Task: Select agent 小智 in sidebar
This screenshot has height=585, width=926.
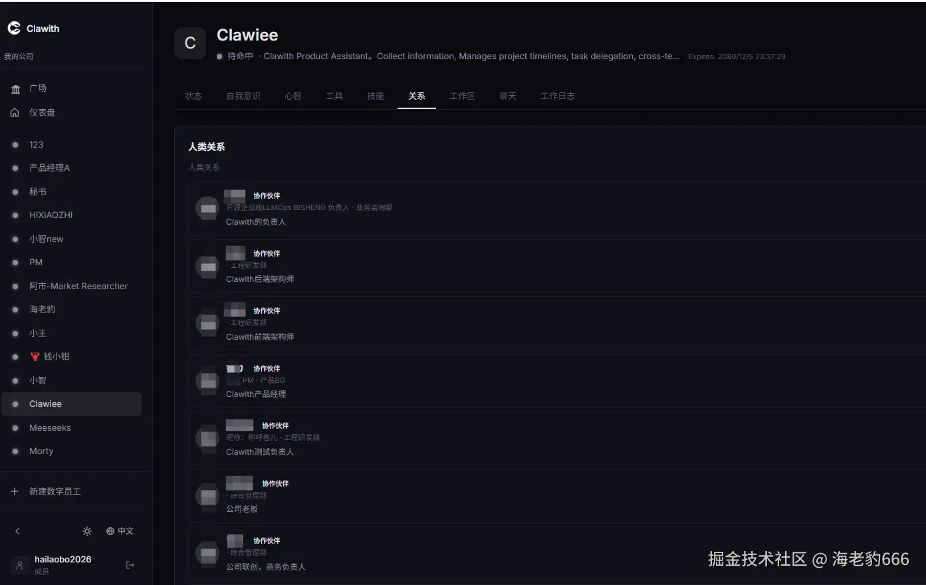Action: [71, 380]
